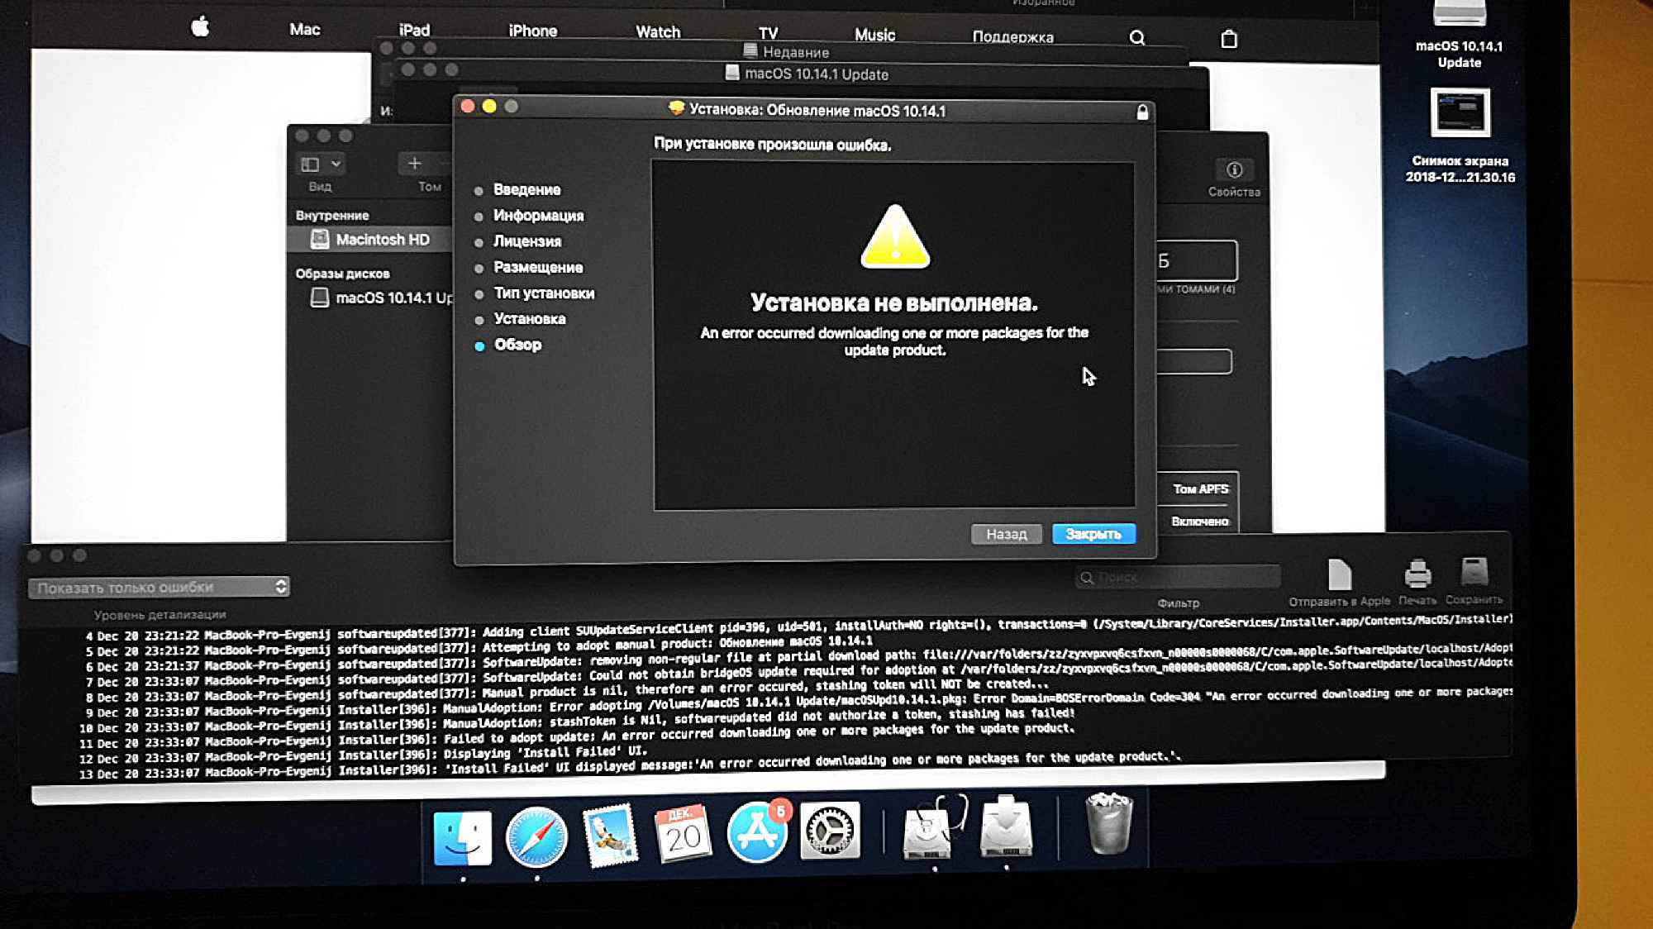Click the Свойства info icon in Disk Utility
Image resolution: width=1653 pixels, height=929 pixels.
point(1234,170)
